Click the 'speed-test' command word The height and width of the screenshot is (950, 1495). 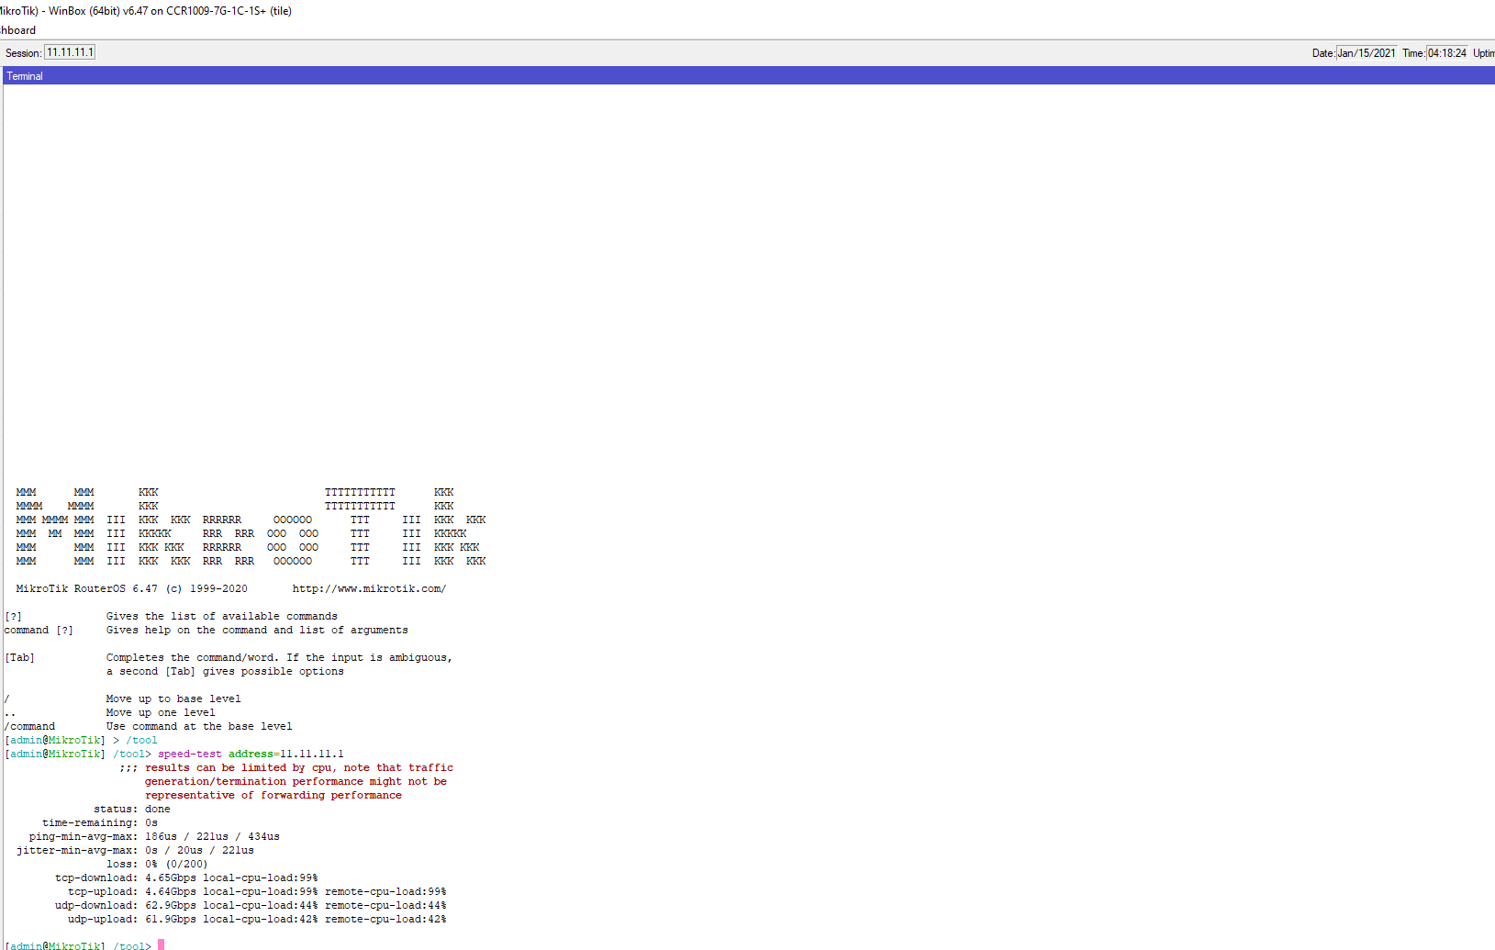pyautogui.click(x=190, y=754)
